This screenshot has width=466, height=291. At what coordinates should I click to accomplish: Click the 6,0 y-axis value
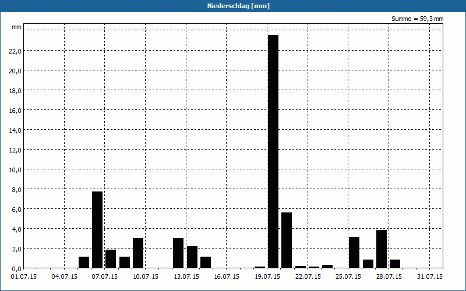[16, 210]
